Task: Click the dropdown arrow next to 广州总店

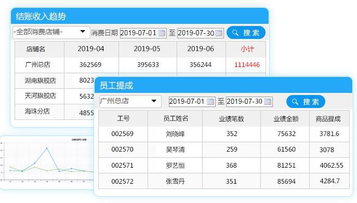Action: [x=154, y=101]
